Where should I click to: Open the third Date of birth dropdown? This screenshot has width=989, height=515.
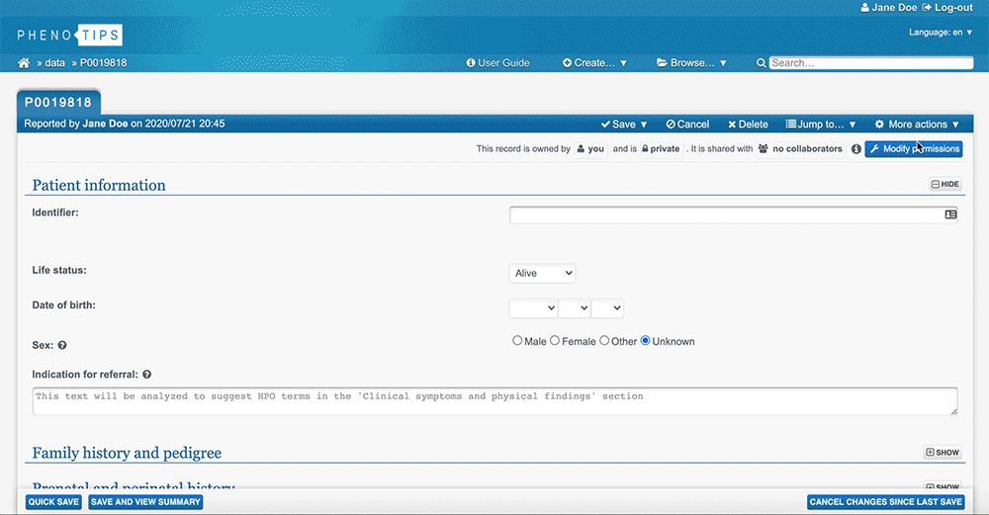[607, 308]
